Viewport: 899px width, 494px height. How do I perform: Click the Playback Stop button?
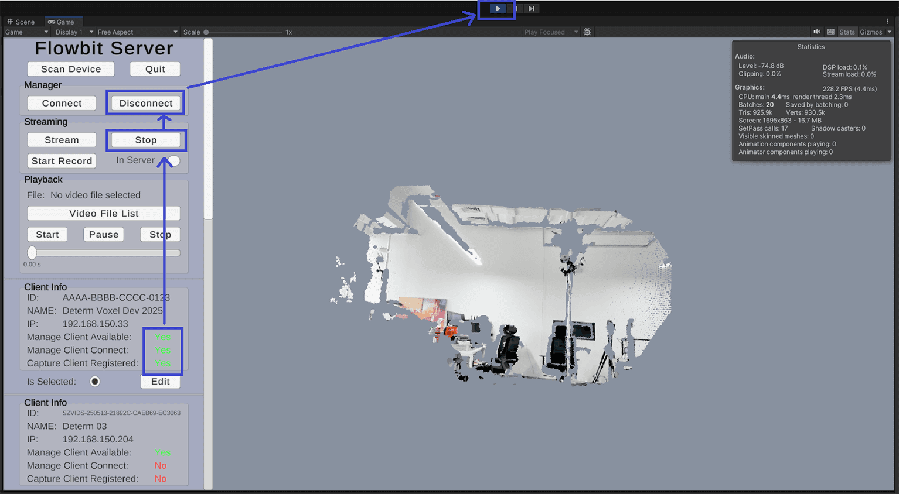coord(160,235)
